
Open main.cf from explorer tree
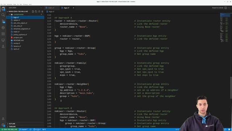pyautogui.click(x=16, y=32)
